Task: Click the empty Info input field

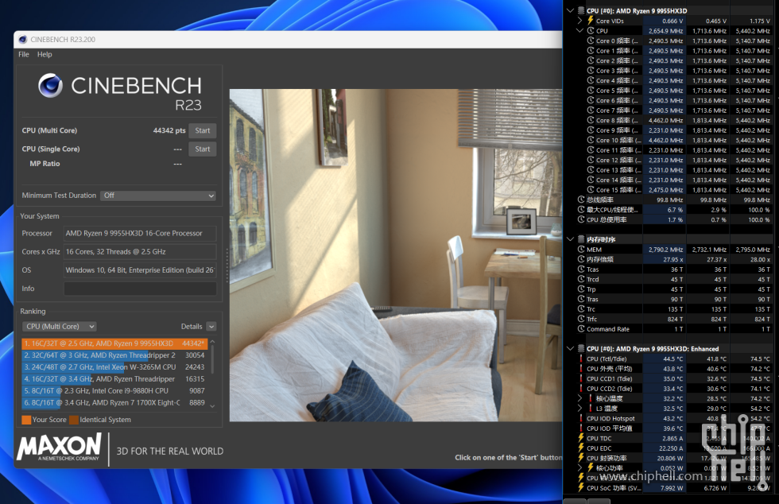Action: [140, 289]
